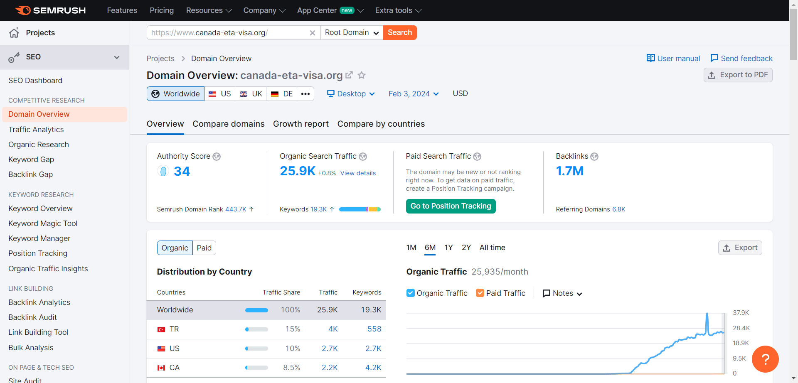798x383 pixels.
Task: Open the Desktop device dropdown
Action: point(351,94)
